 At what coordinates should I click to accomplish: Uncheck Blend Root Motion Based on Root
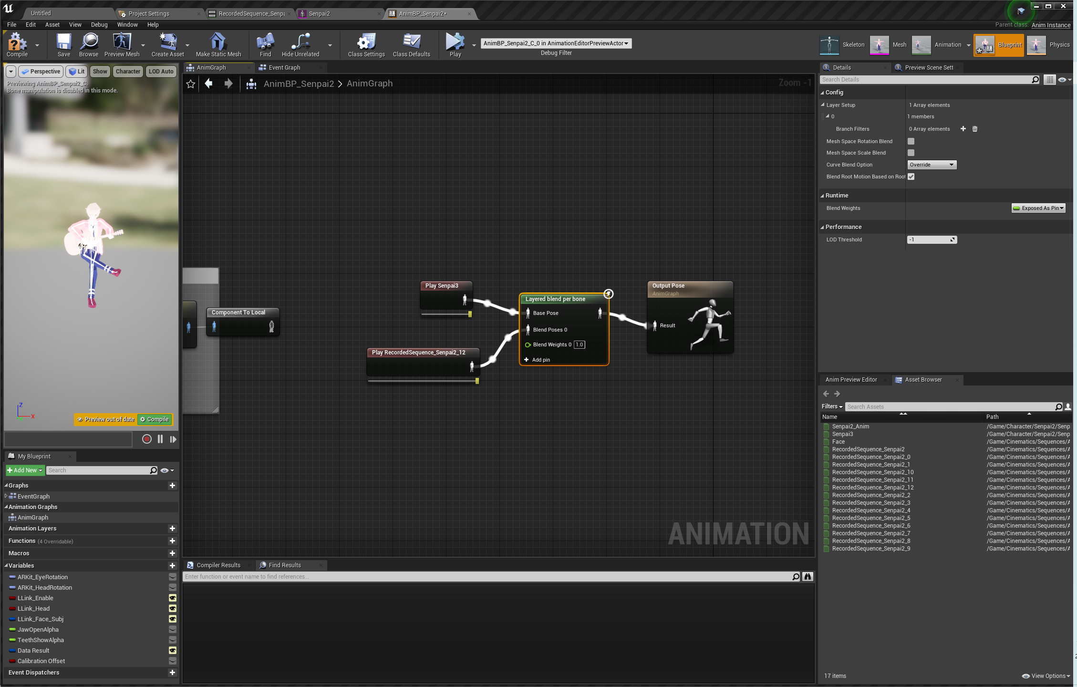911,177
